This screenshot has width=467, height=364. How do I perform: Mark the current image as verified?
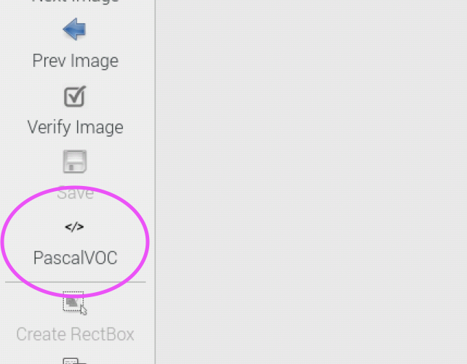[75, 96]
